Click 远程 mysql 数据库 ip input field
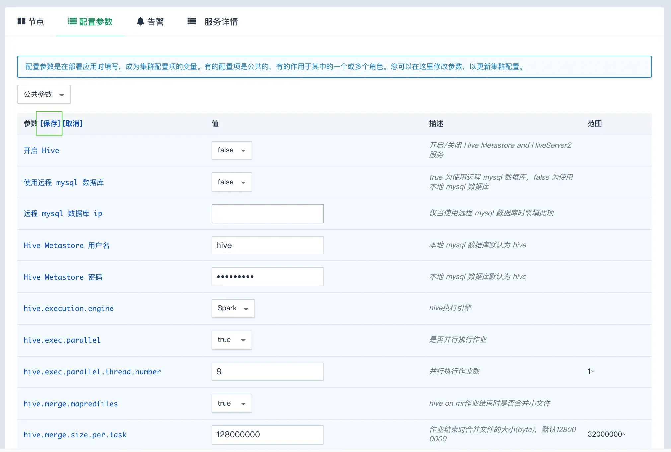671x452 pixels. pyautogui.click(x=267, y=213)
